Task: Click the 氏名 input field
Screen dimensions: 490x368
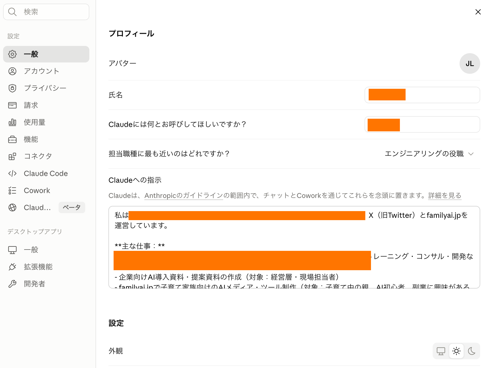Action: click(x=422, y=95)
